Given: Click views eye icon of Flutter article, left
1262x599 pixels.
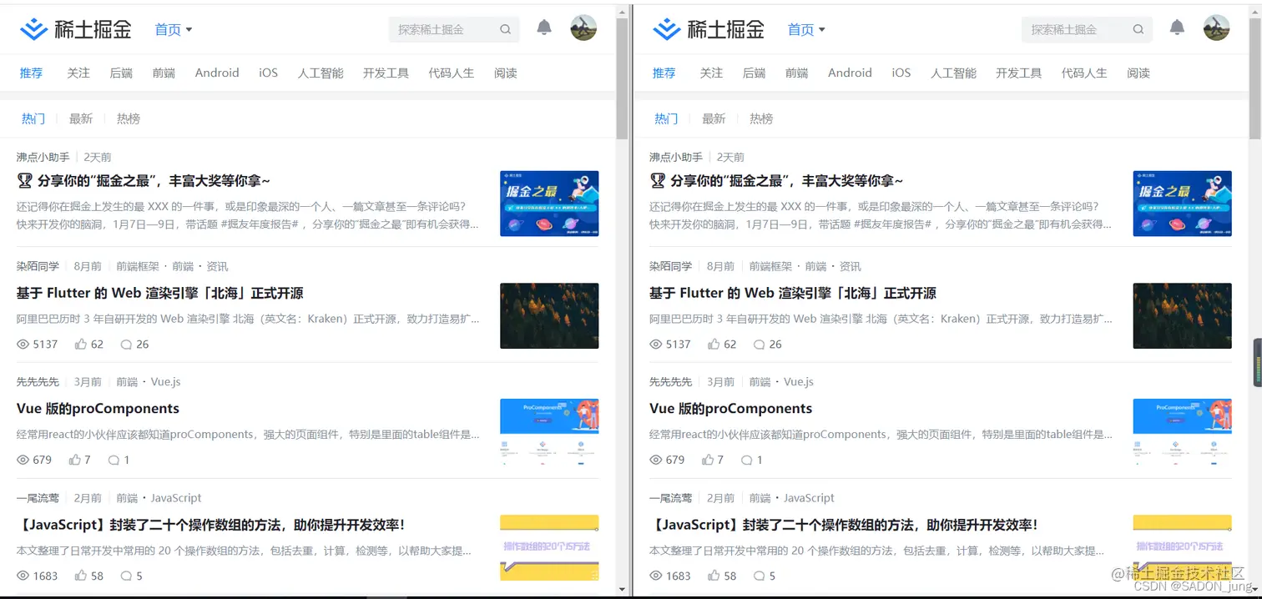Looking at the screenshot, I should (23, 344).
